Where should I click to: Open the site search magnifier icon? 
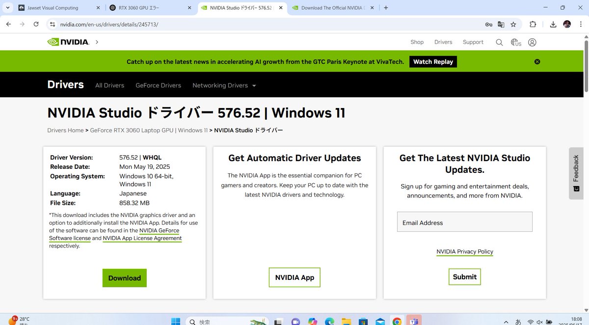[x=499, y=42]
